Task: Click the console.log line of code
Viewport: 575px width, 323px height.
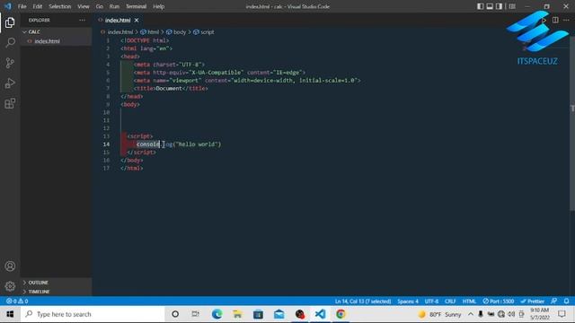Action: click(x=179, y=144)
